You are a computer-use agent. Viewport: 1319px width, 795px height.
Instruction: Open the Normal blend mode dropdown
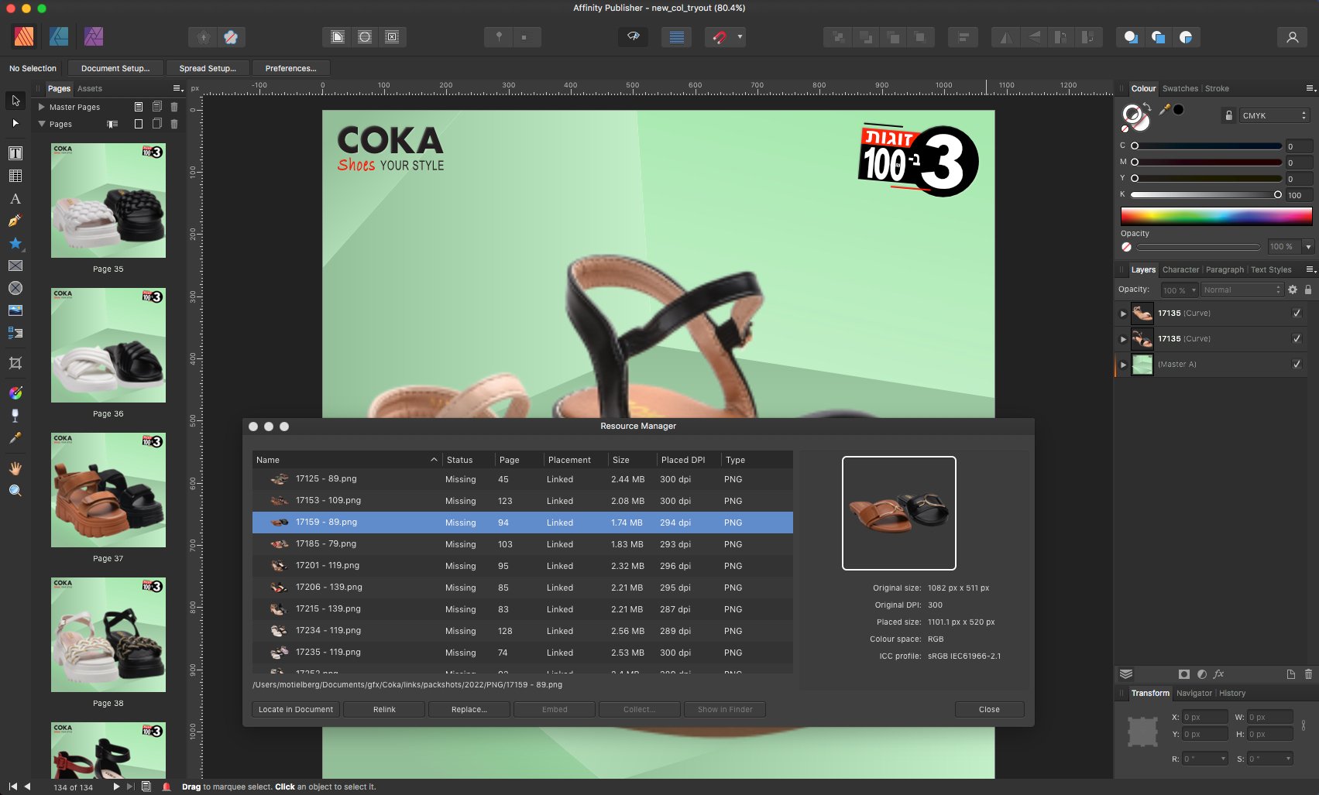(1242, 290)
